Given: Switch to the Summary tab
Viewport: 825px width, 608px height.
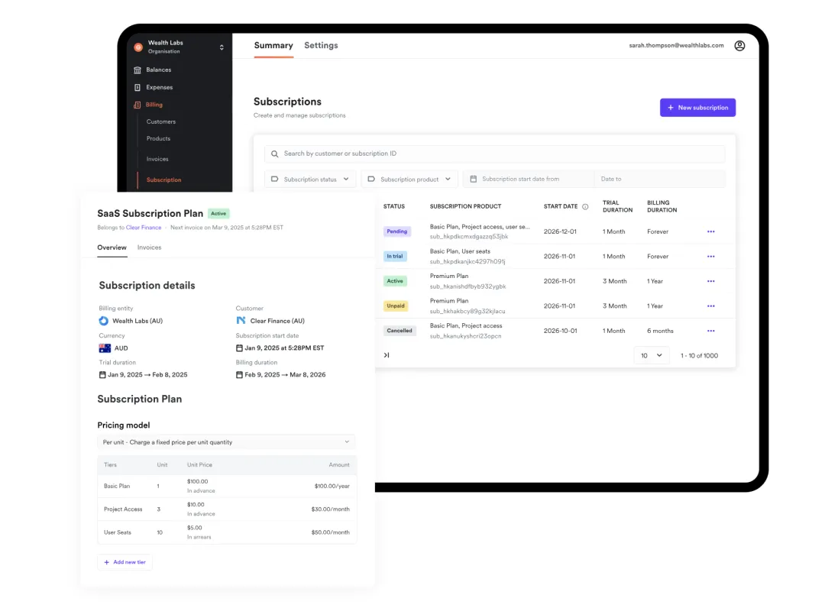Looking at the screenshot, I should pyautogui.click(x=273, y=45).
